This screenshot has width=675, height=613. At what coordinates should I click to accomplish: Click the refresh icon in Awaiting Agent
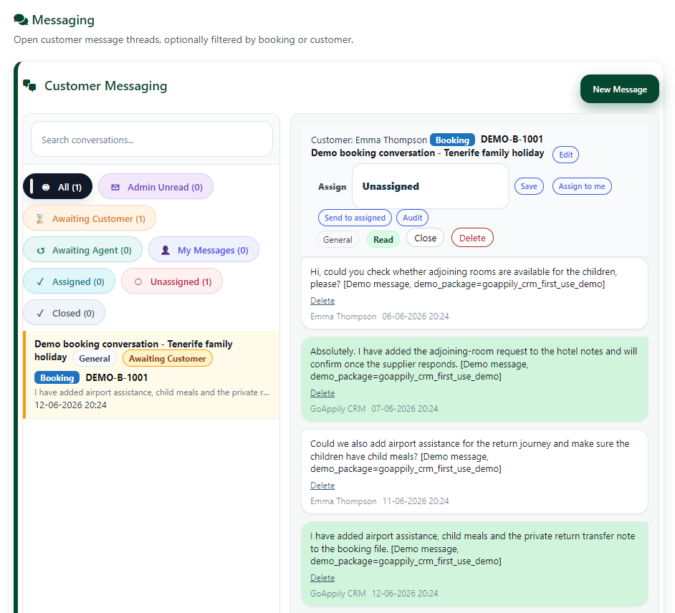pyautogui.click(x=41, y=251)
